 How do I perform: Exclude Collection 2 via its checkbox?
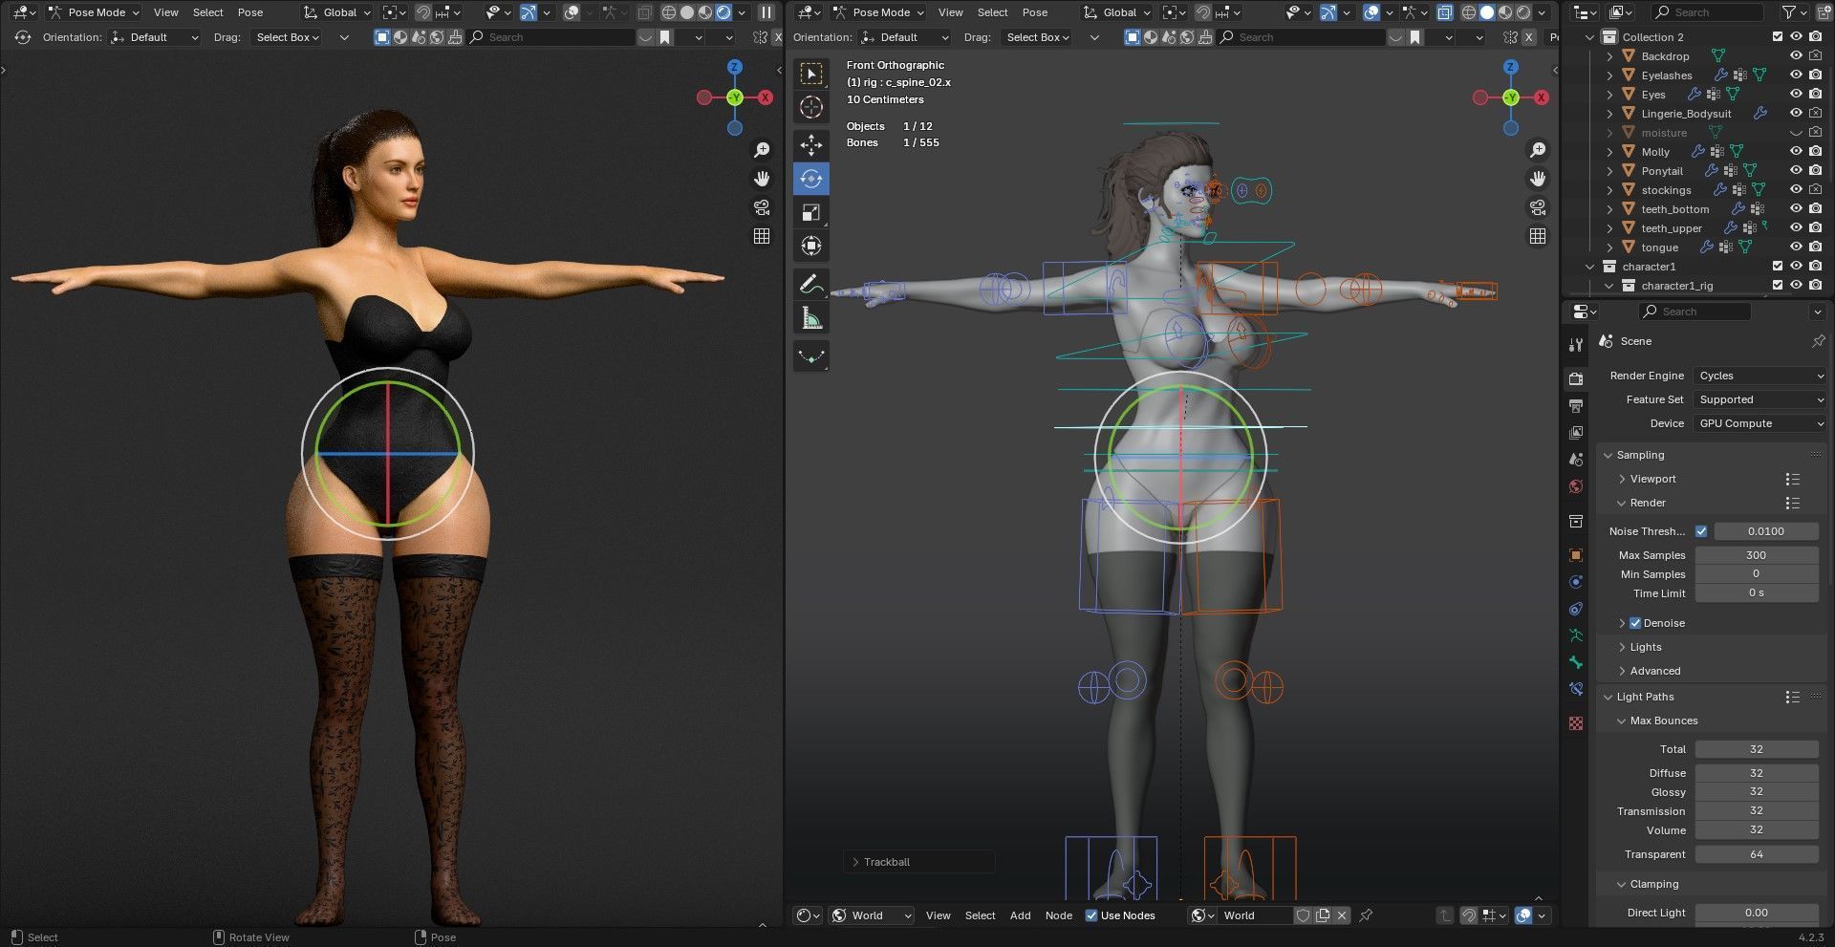pyautogui.click(x=1778, y=37)
